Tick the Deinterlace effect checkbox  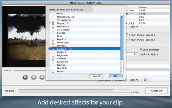(x=53, y=26)
